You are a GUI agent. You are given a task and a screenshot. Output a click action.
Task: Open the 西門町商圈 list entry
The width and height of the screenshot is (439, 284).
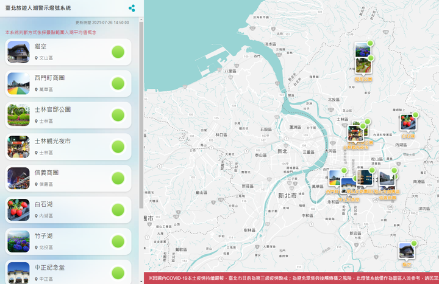67,83
